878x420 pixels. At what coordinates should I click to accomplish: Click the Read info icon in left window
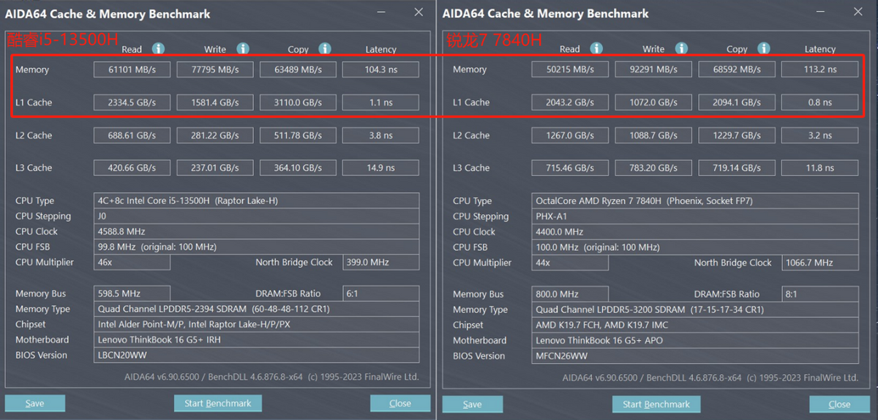click(x=158, y=49)
